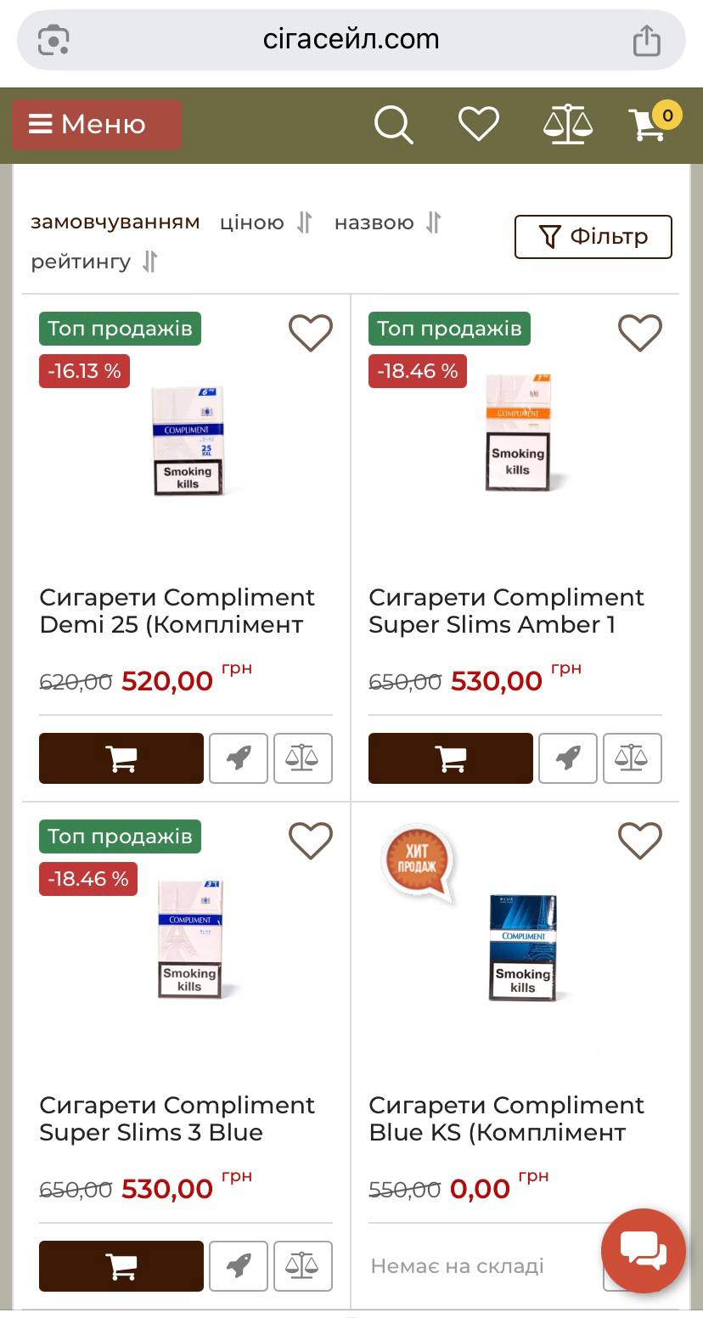Compare Compliment Super Slims Amber 1
This screenshot has width=703, height=1318.
point(632,758)
